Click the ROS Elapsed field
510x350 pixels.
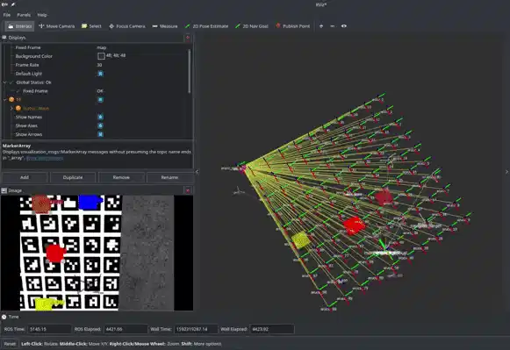pos(126,329)
